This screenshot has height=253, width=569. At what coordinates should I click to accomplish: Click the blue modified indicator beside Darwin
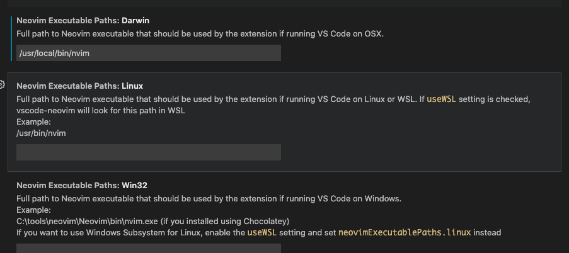11,38
